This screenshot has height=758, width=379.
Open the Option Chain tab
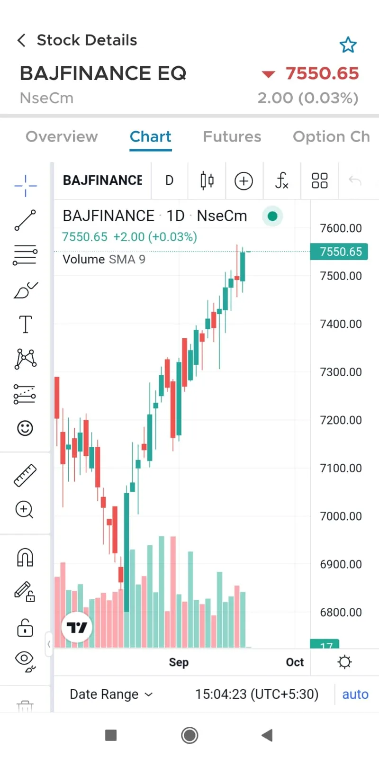(332, 136)
